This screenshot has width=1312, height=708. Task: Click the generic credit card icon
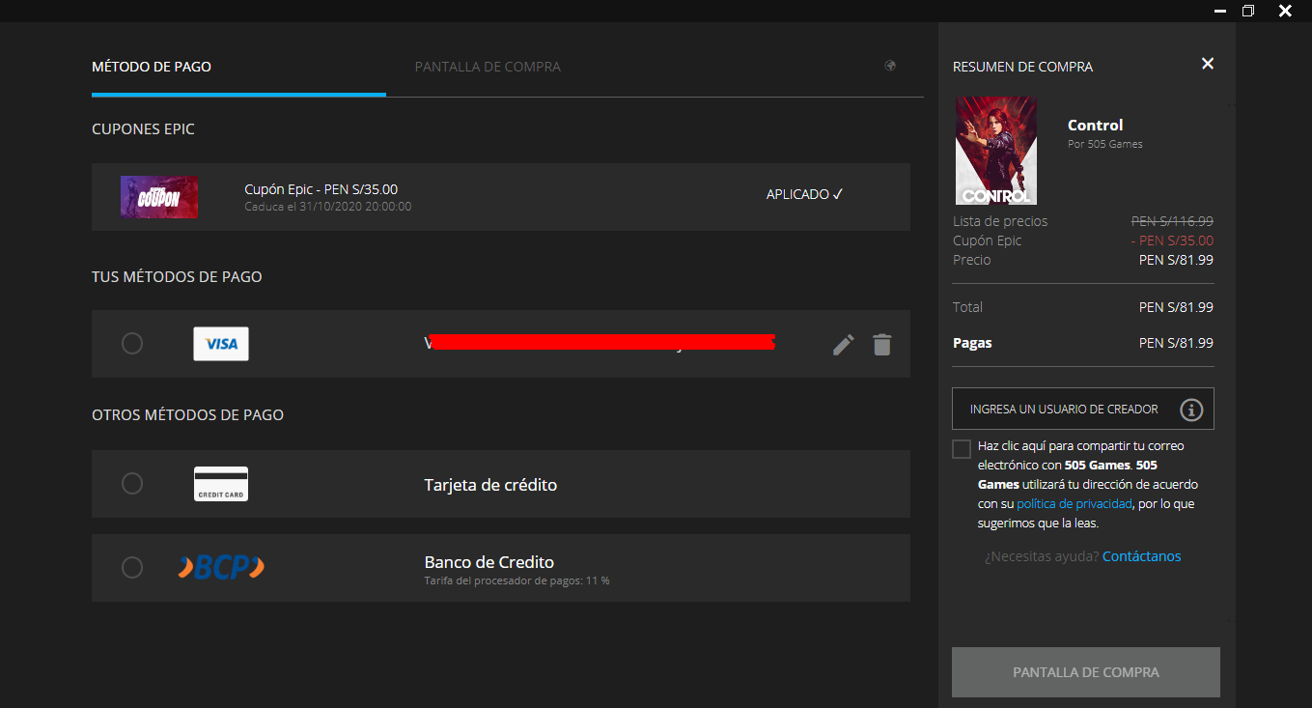pyautogui.click(x=221, y=484)
